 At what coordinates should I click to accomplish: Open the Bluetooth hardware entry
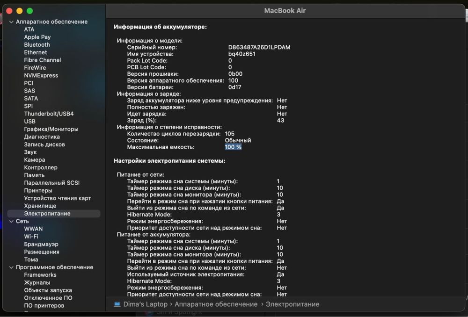coord(37,45)
